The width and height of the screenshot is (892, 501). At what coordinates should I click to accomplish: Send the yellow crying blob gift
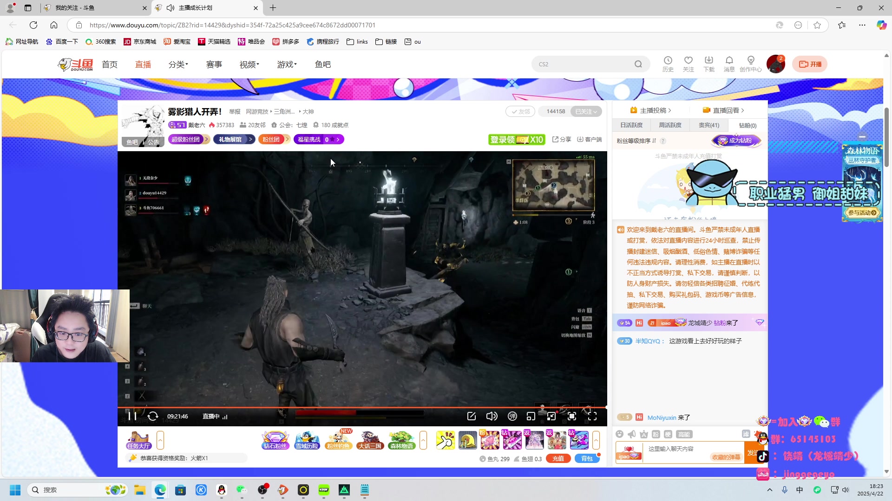click(467, 440)
